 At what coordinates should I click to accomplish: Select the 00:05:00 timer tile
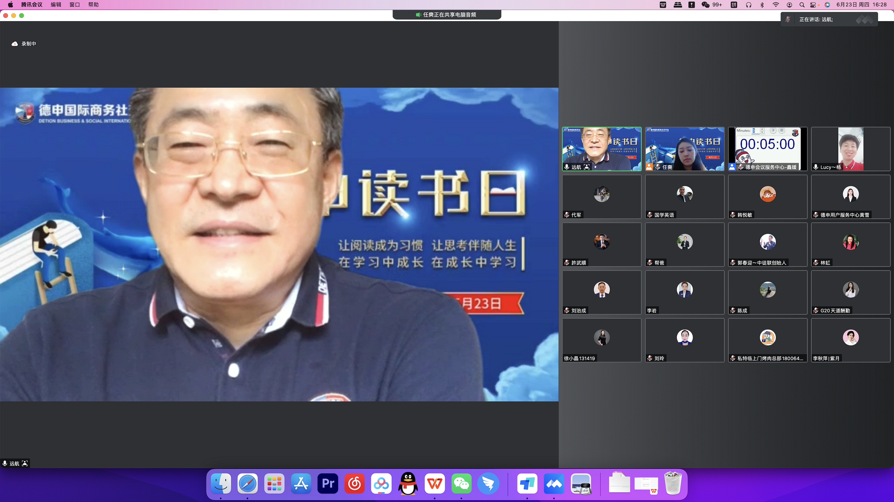pos(768,149)
